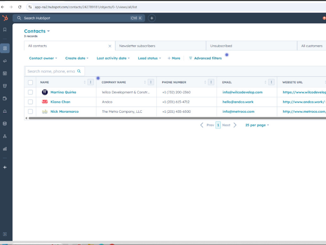The width and height of the screenshot is (326, 245).
Task: Focus the Search name, phone, email field
Action: pyautogui.click(x=55, y=71)
